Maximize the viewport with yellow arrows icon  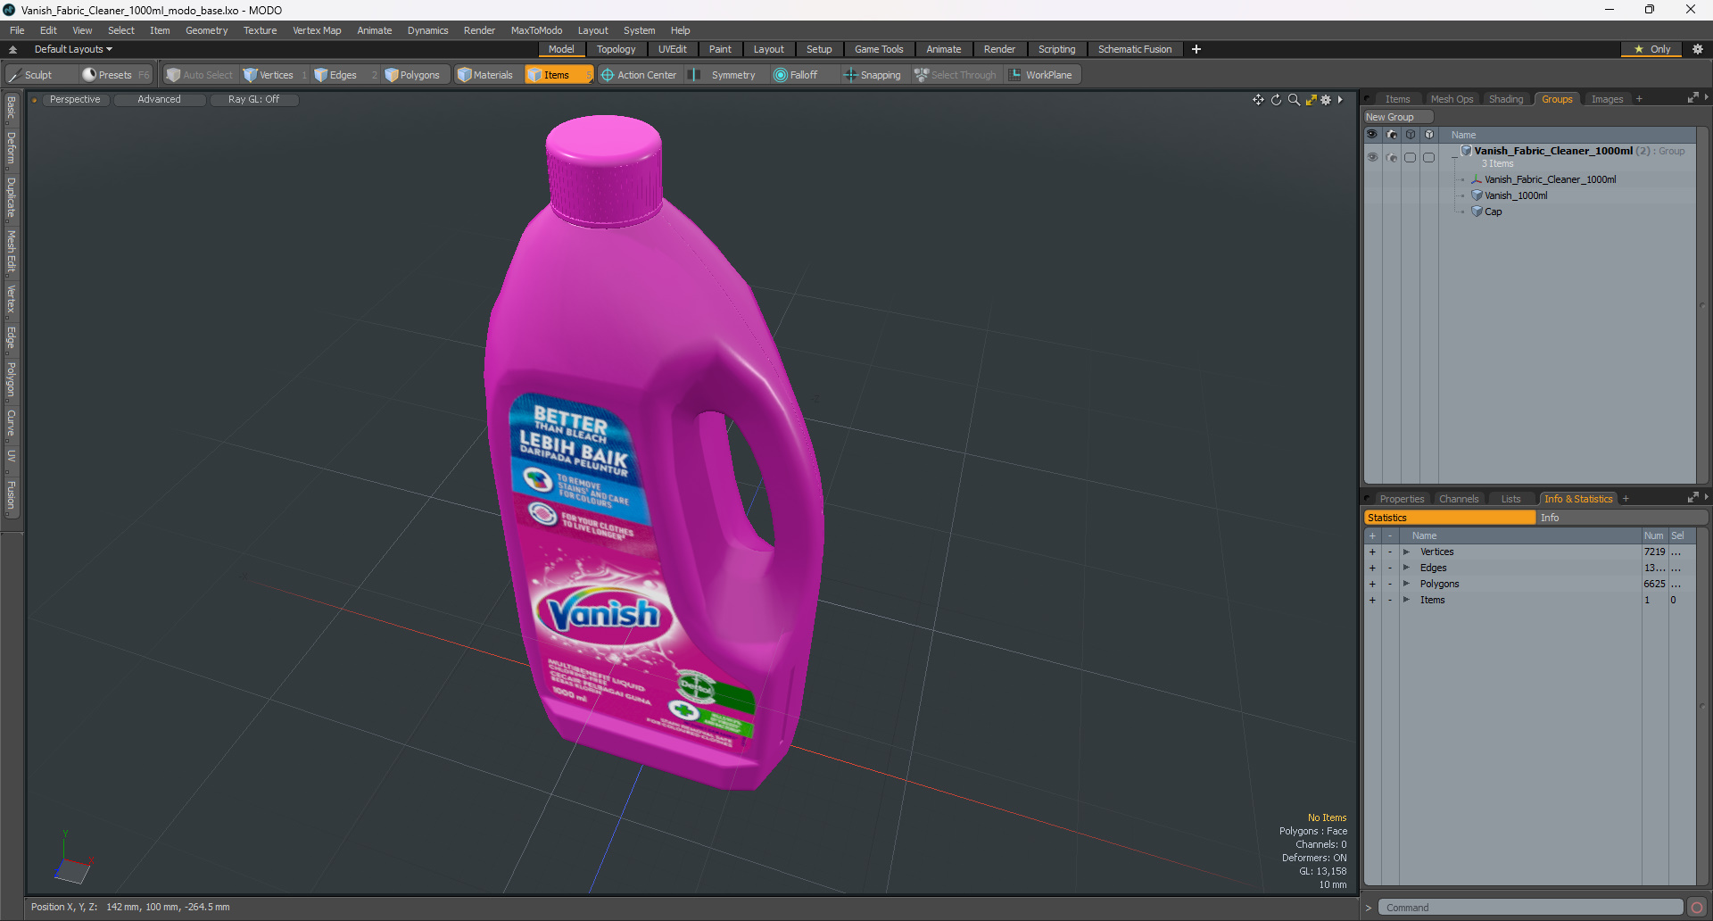1311,100
